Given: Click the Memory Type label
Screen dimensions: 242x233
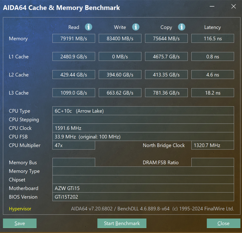Looking at the screenshot, I should (24, 171).
